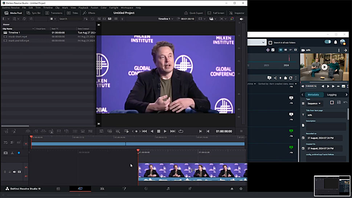Select musk-short.mp4 in the media pool
Screen dimensions: 352x198
18,37
